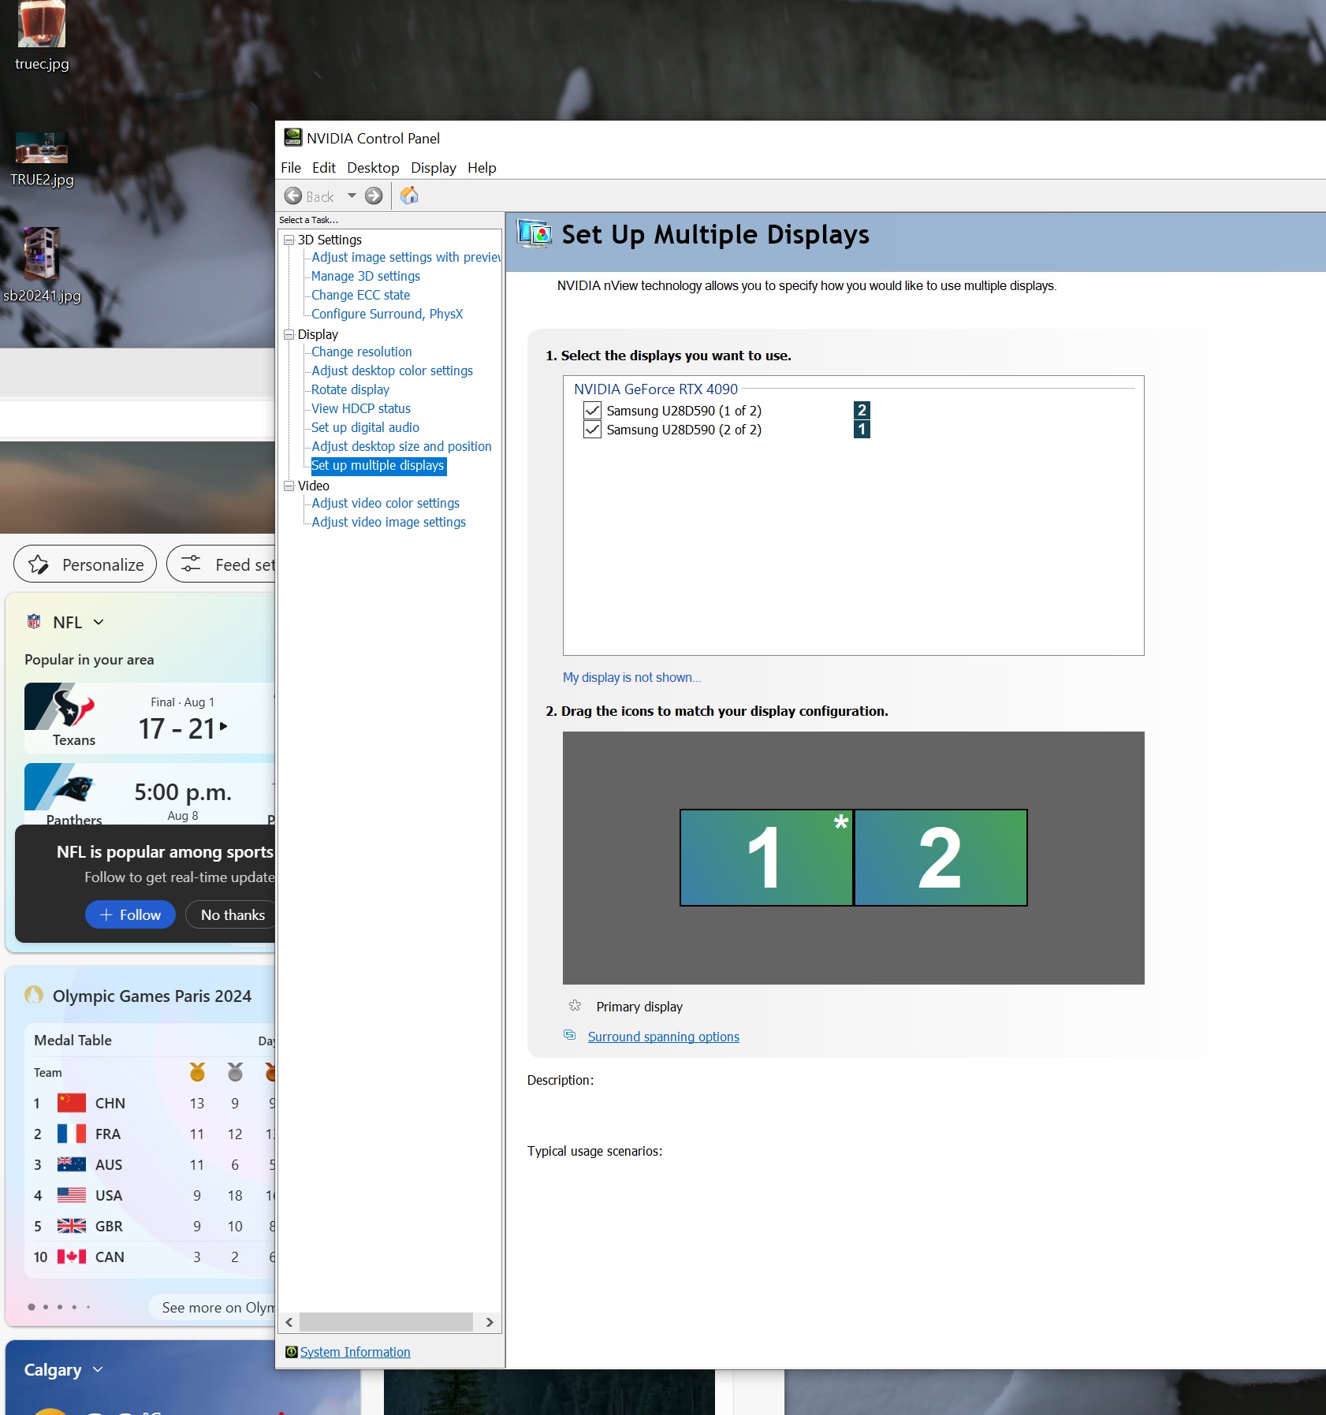
Task: Click the System Information link
Action: (355, 1352)
